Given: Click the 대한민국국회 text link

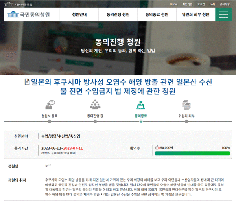Looking at the screenshot, I should pyautogui.click(x=24, y=4).
